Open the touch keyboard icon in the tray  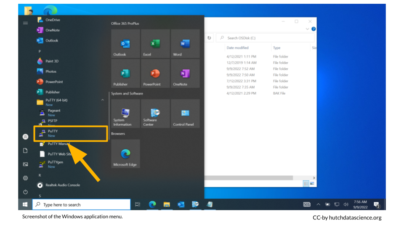click(307, 204)
